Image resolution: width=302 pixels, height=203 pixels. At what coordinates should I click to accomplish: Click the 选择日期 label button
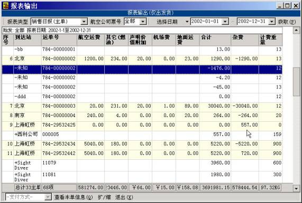click(x=167, y=22)
